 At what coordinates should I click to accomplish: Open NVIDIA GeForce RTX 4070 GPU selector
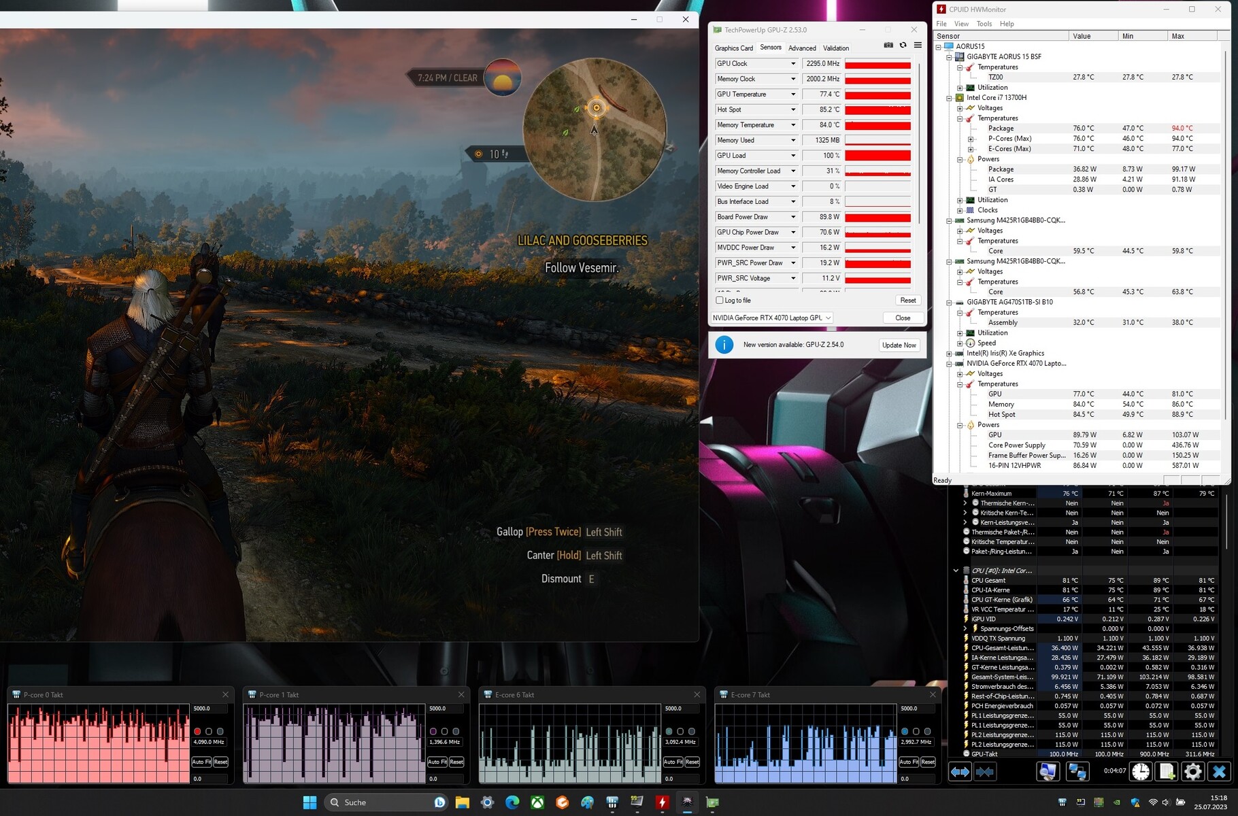pyautogui.click(x=772, y=318)
